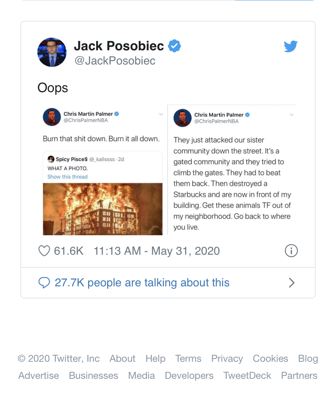Image resolution: width=336 pixels, height=393 pixels.
Task: Click the Twitter bird logo icon
Action: pyautogui.click(x=291, y=46)
